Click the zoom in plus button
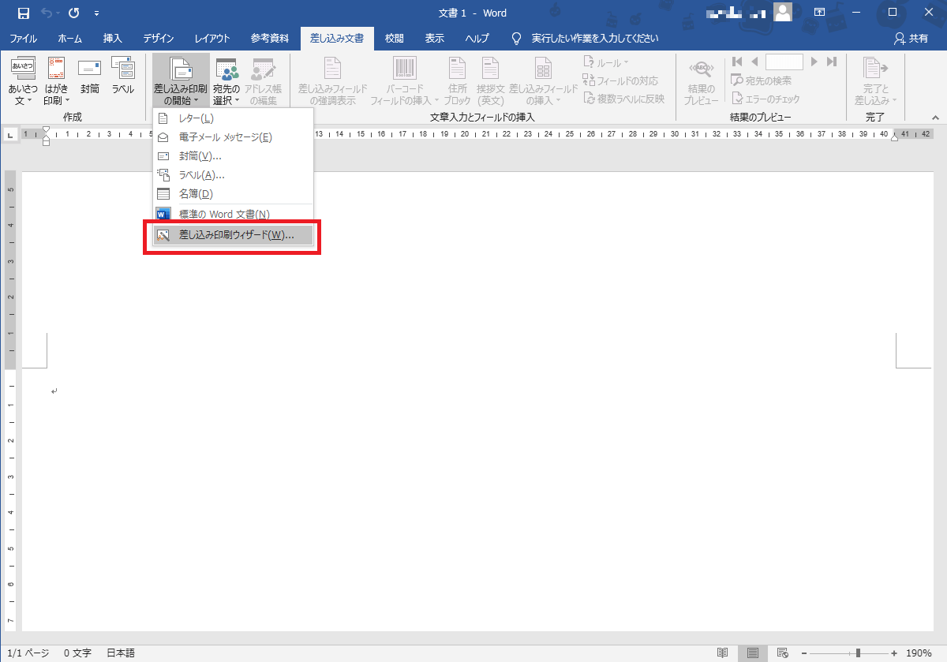 (894, 653)
